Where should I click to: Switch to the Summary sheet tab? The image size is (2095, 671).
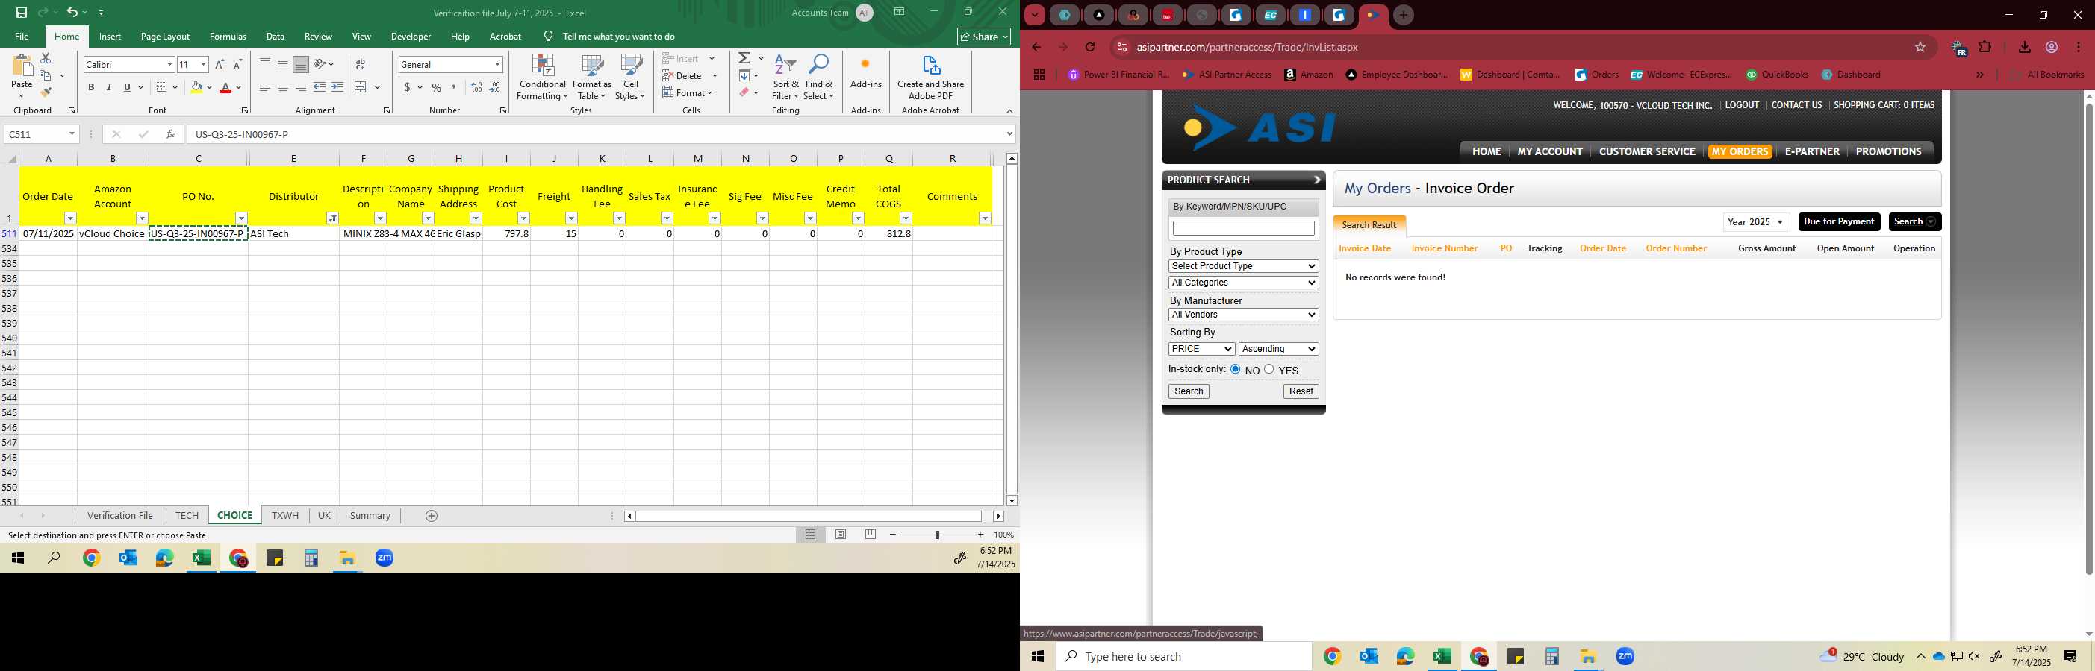pyautogui.click(x=370, y=516)
